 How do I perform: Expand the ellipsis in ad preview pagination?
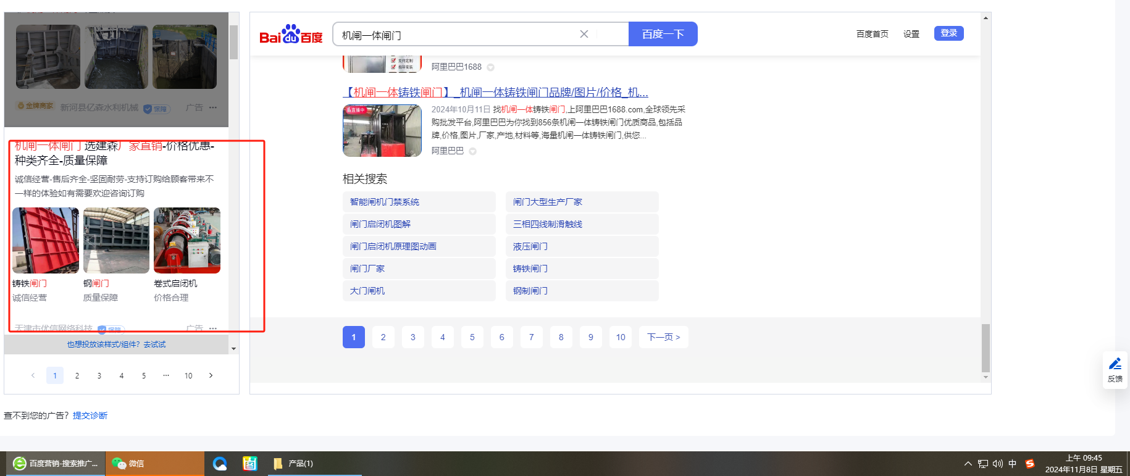[166, 375]
